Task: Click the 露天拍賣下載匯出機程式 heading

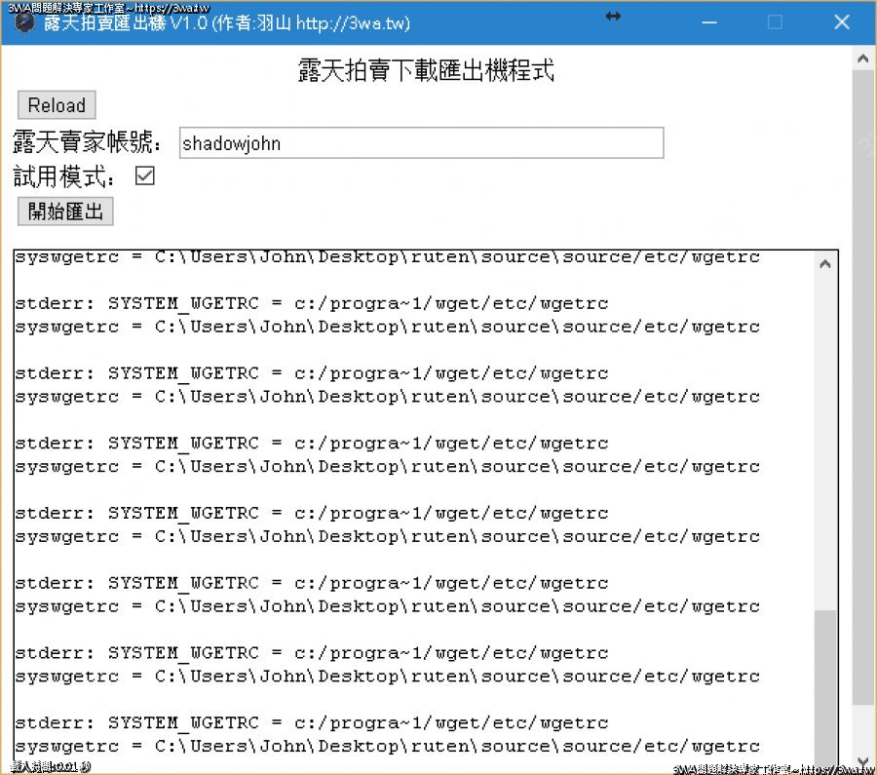Action: tap(426, 70)
